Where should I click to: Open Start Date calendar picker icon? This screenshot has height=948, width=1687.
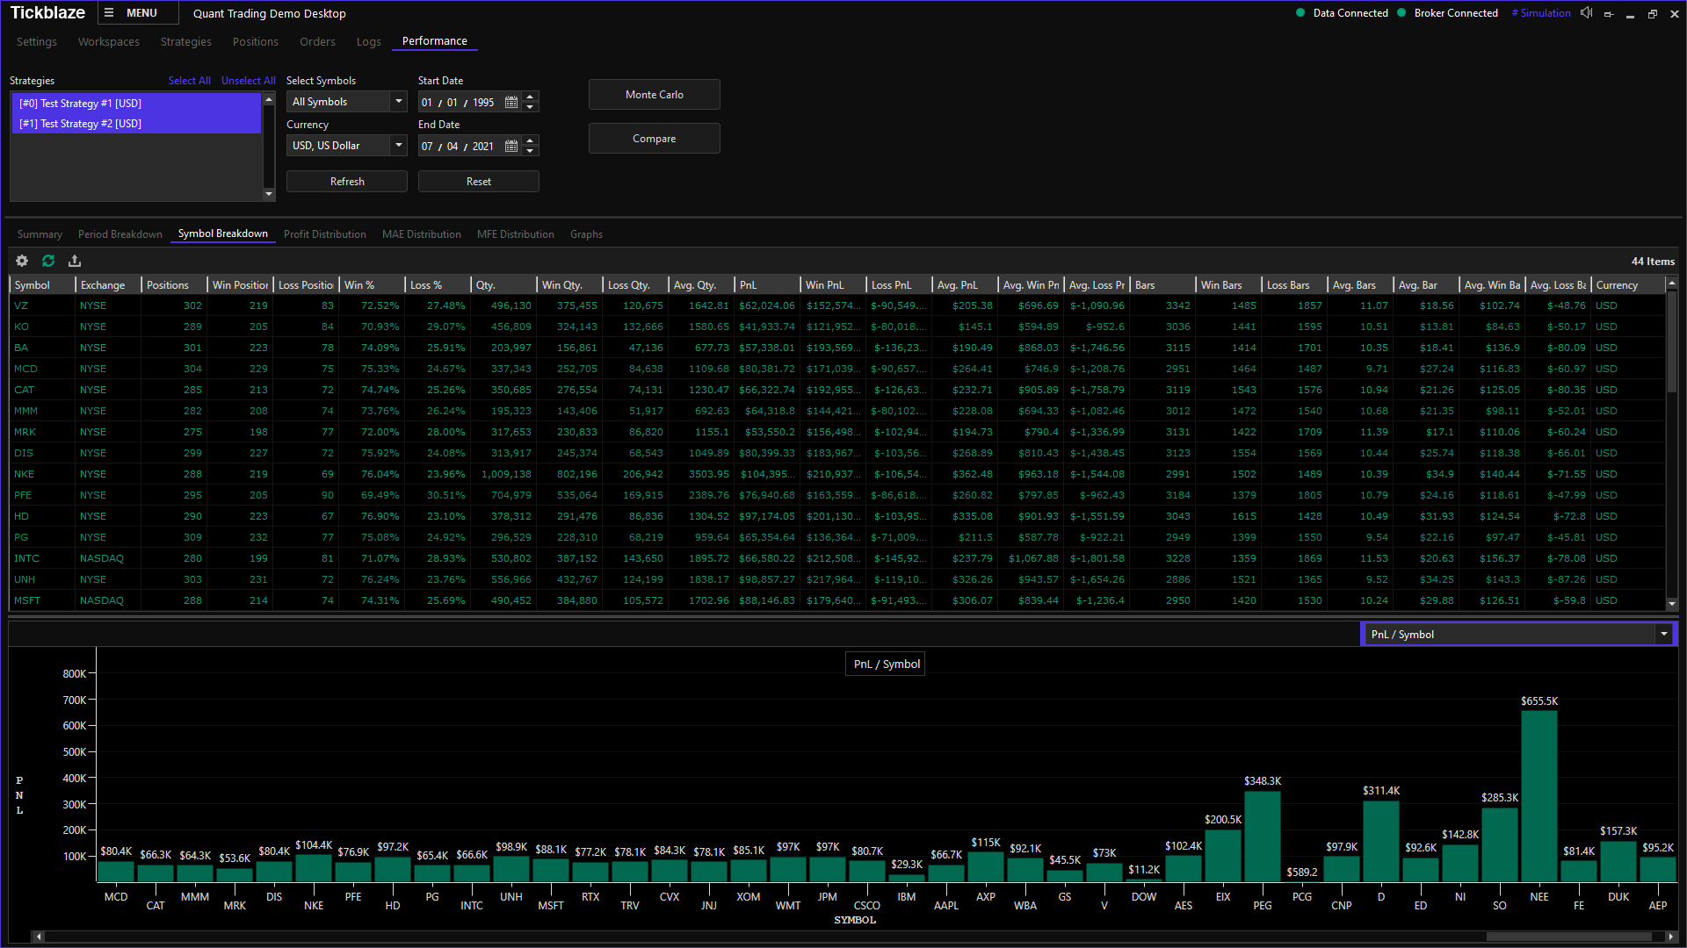[x=511, y=102]
